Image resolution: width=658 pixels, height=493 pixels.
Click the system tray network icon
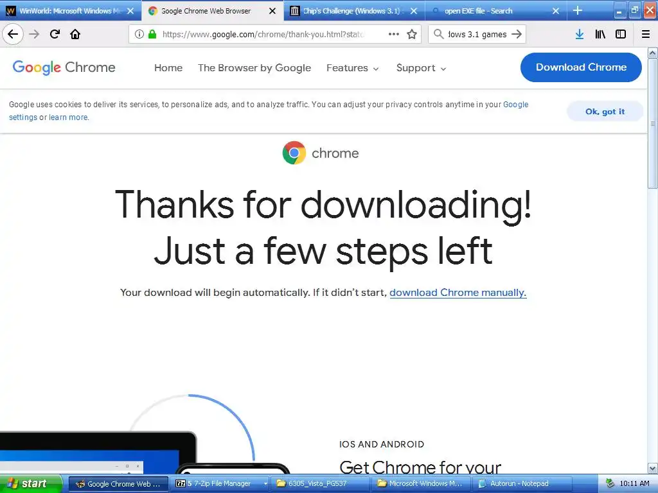click(609, 484)
